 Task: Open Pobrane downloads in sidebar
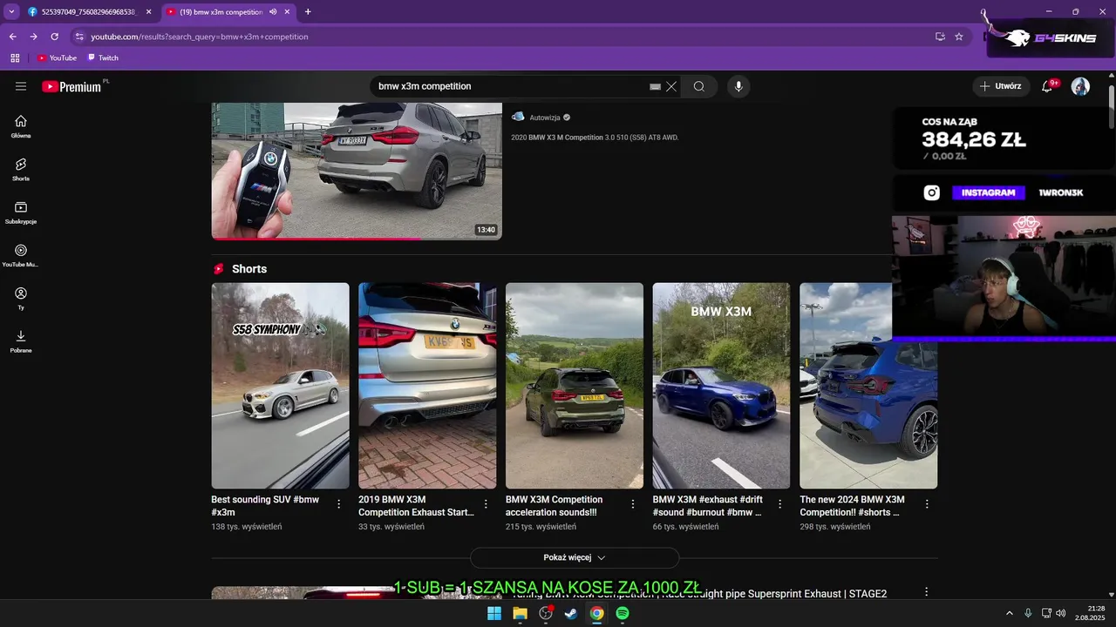tap(21, 341)
